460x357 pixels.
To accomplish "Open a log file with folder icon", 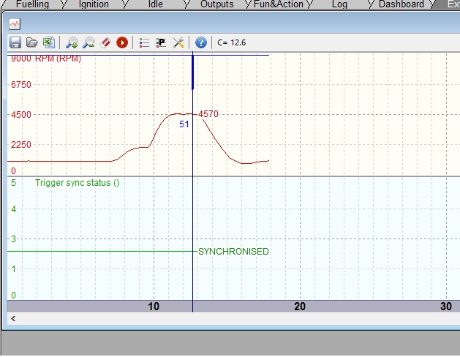I will [x=32, y=42].
